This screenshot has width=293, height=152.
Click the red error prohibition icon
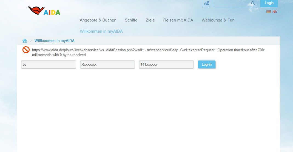pos(26,50)
